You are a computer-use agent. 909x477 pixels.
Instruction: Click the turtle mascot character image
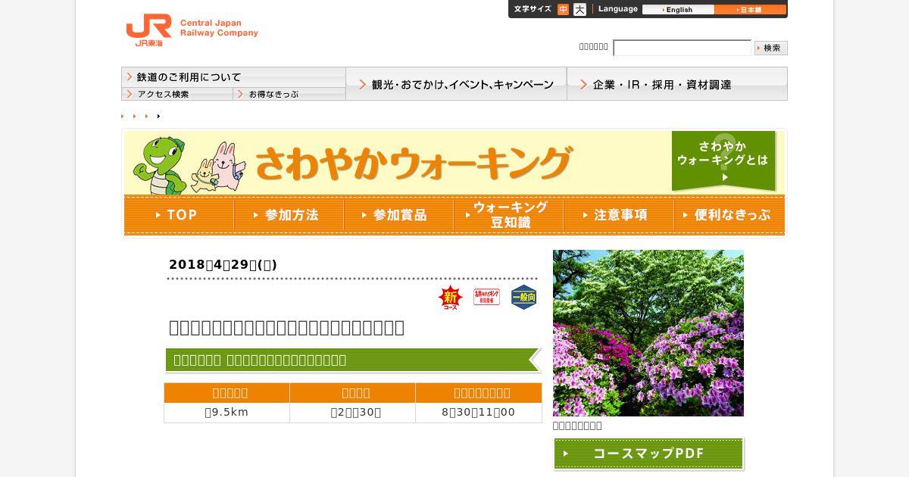[x=160, y=166]
